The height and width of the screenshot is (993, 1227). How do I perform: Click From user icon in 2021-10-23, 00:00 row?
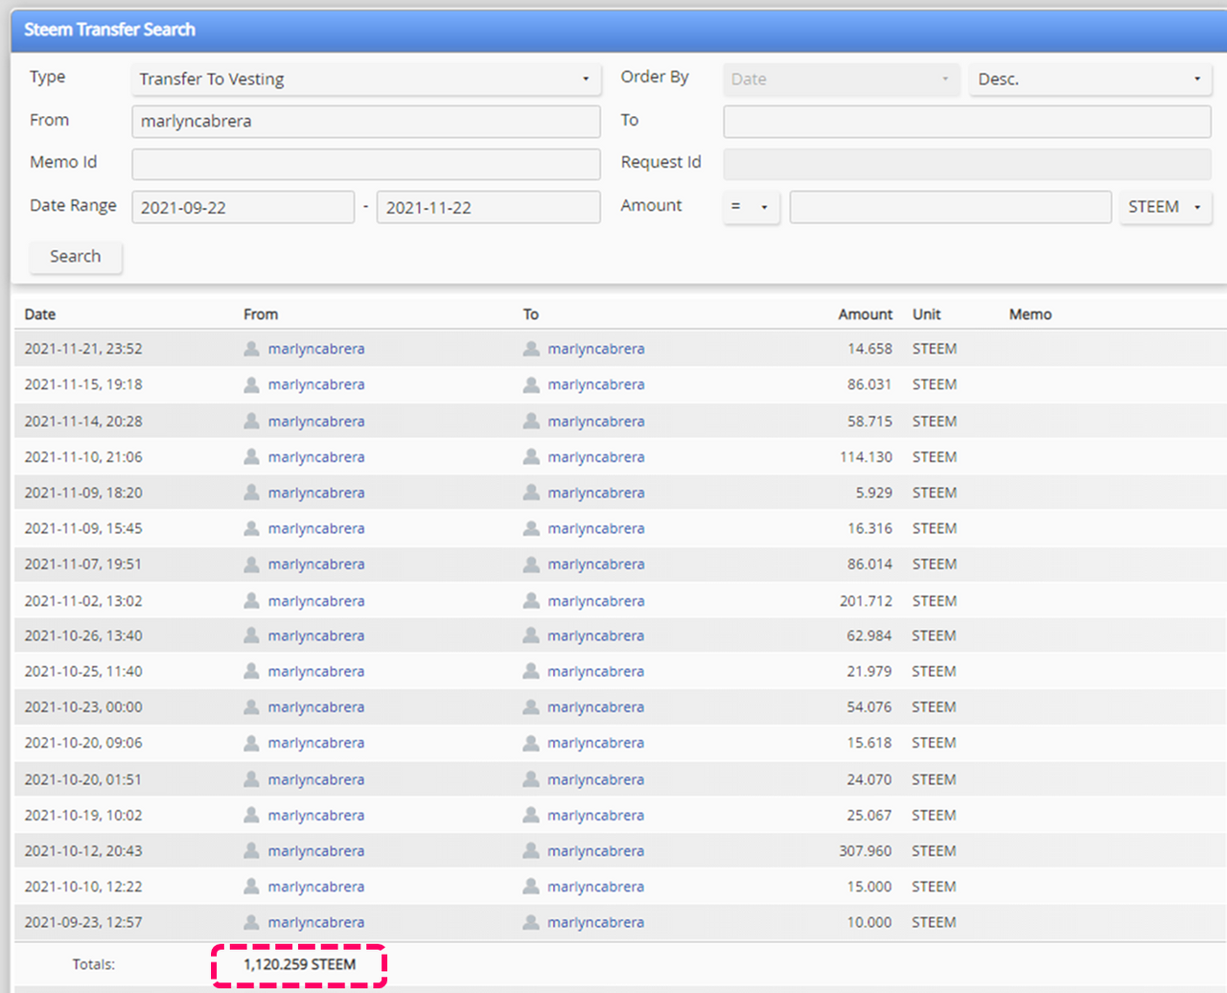(x=251, y=707)
